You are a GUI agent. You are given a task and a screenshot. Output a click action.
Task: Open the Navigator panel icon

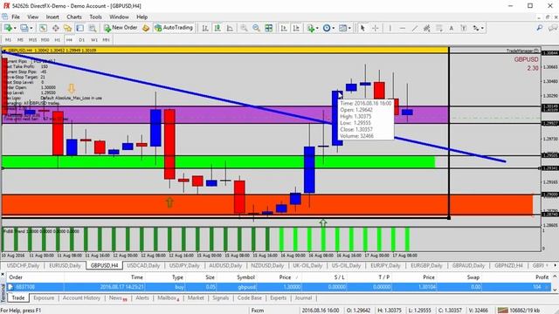pos(68,28)
